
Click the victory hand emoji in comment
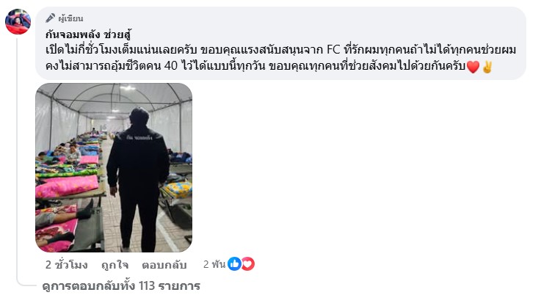(x=487, y=67)
